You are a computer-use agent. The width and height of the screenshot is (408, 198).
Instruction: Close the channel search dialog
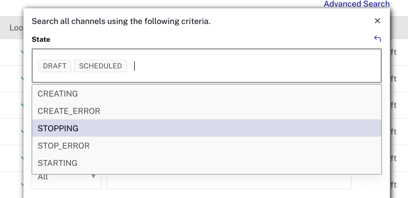click(377, 21)
